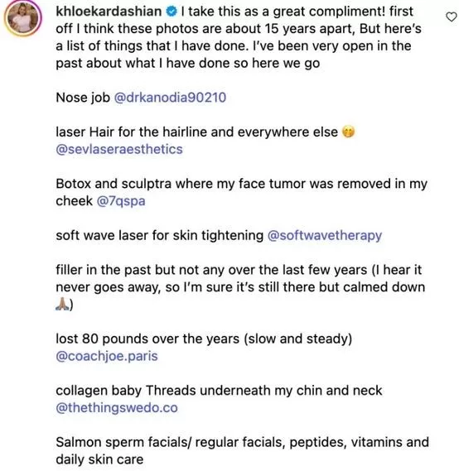
Task: Click the blue verified badge
Action: pyautogui.click(x=172, y=12)
